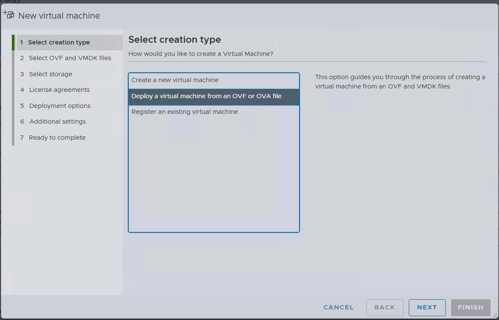
Task: Click the 'New virtual machine' dialog title
Action: pyautogui.click(x=59, y=16)
